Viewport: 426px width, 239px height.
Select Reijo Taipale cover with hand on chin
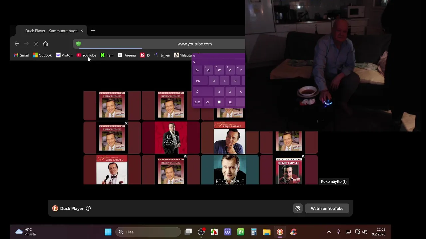(x=229, y=138)
